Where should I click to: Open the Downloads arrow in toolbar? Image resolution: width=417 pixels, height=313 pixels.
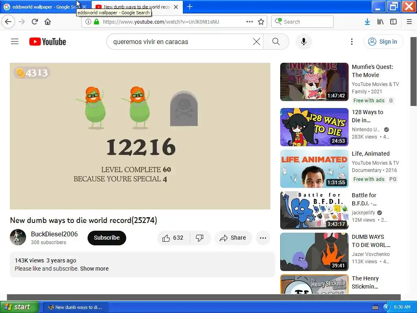(x=367, y=22)
